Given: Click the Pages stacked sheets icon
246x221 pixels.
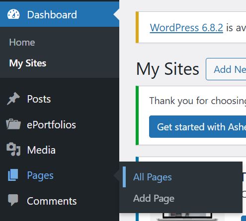Looking at the screenshot, I should [13, 175].
